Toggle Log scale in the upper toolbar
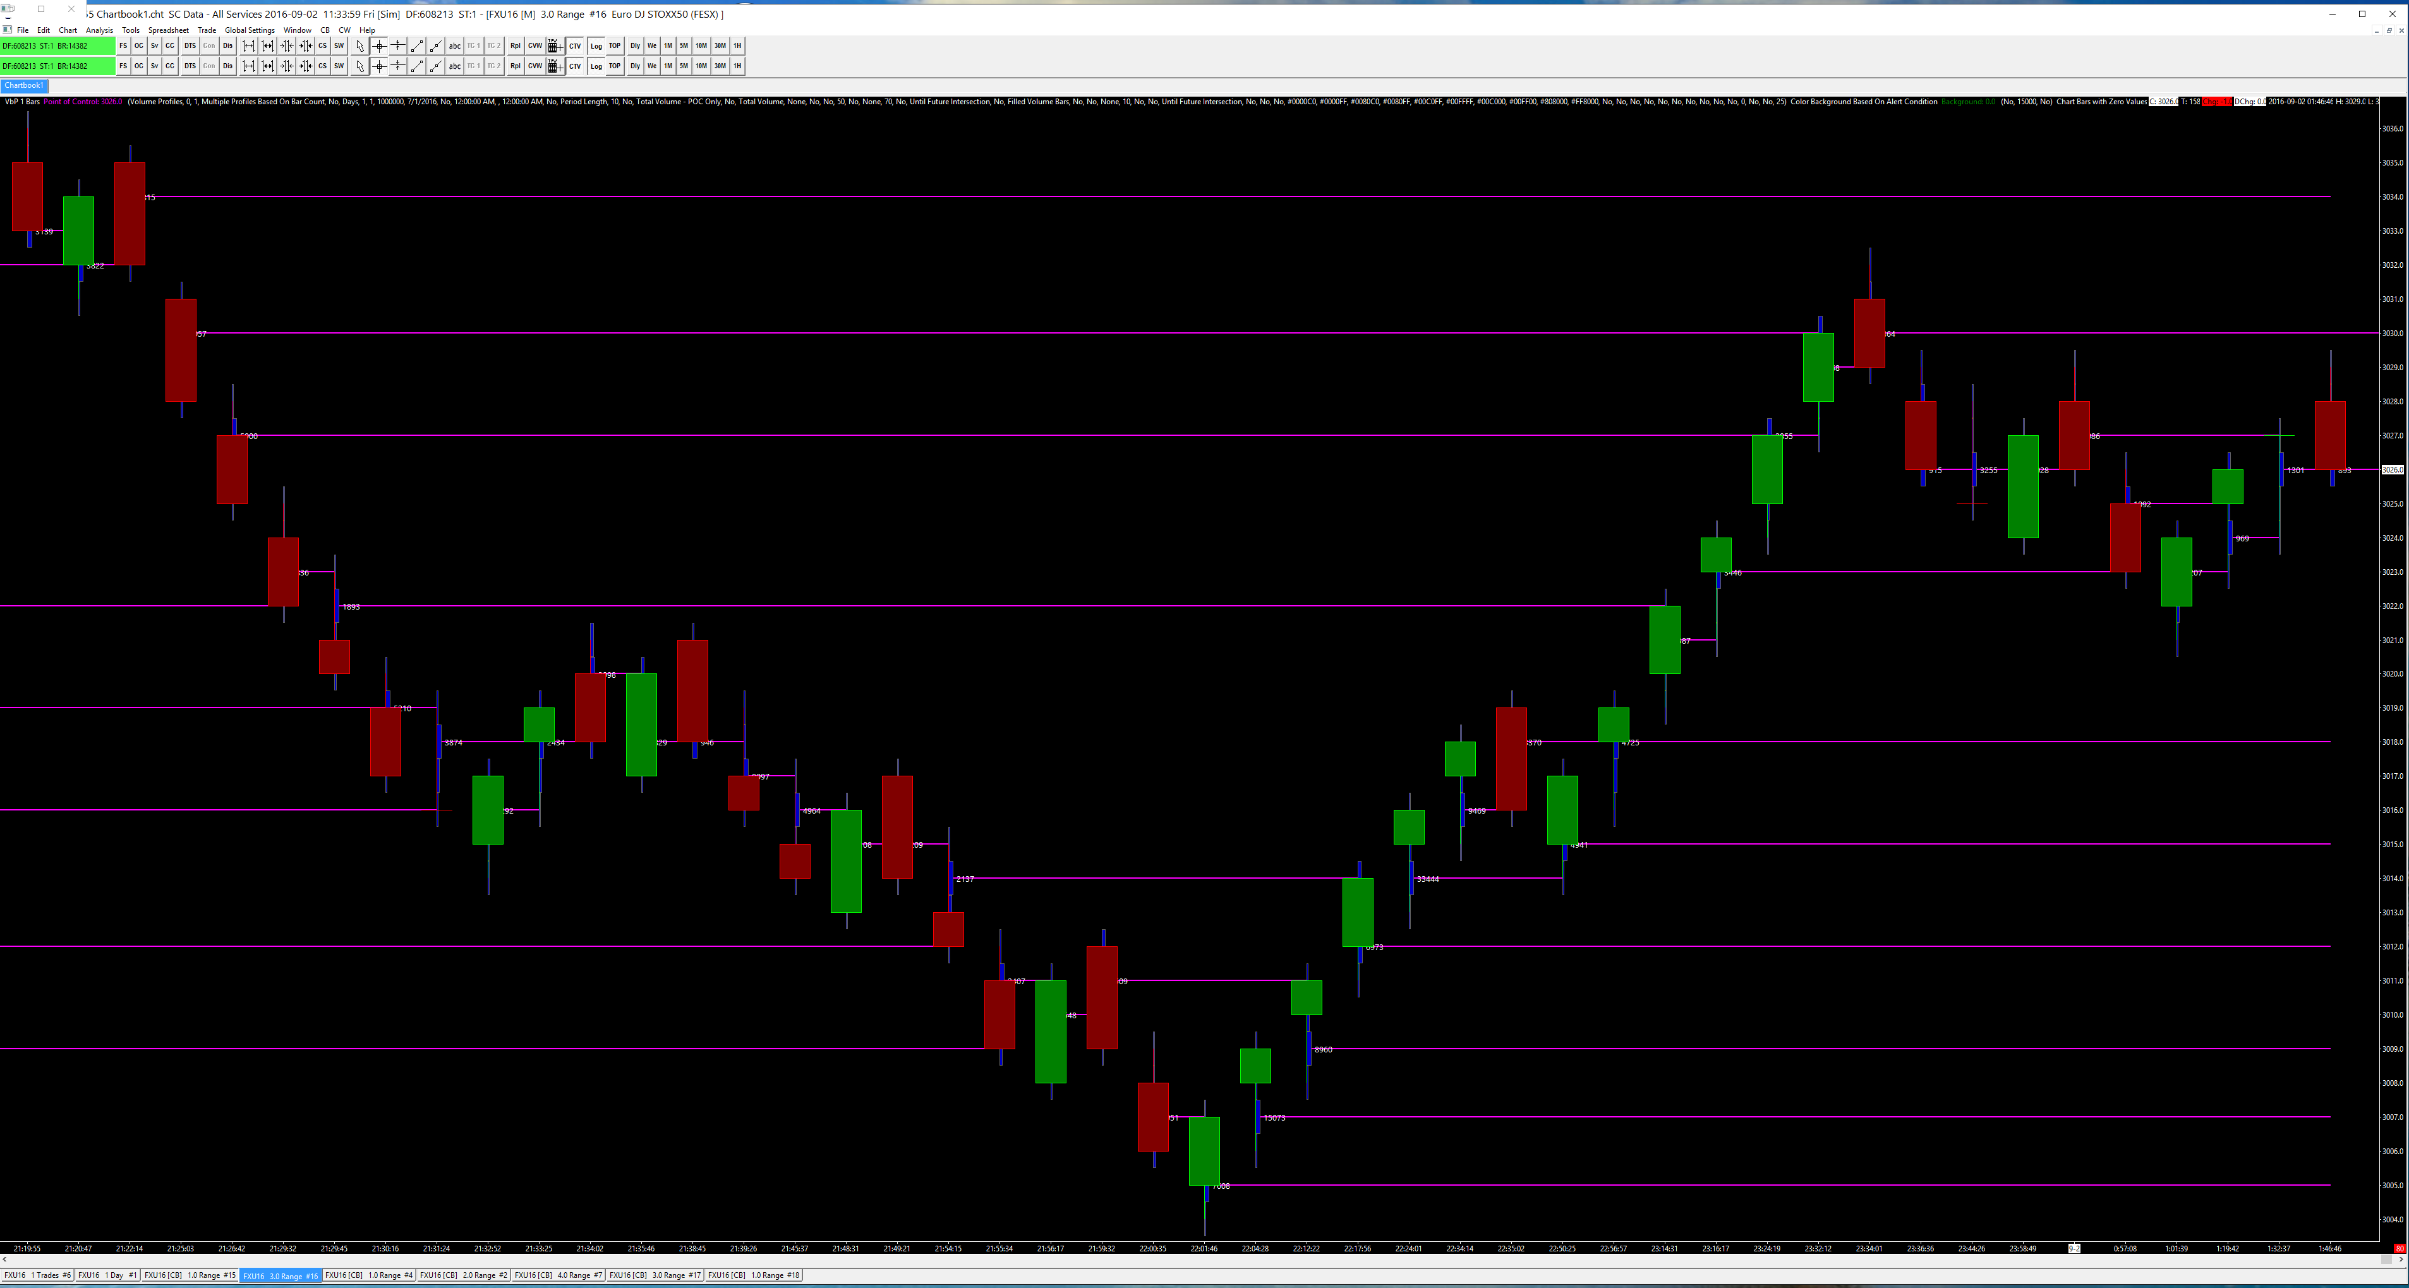The image size is (2409, 1288). tap(596, 46)
